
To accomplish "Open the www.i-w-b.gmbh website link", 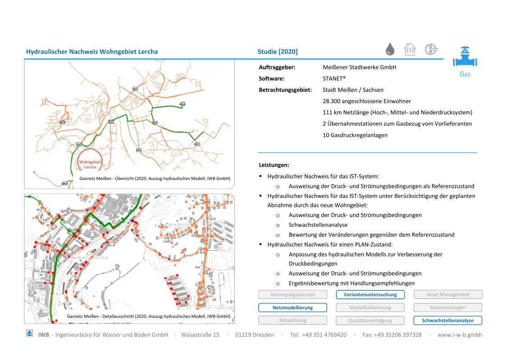I will (460, 334).
